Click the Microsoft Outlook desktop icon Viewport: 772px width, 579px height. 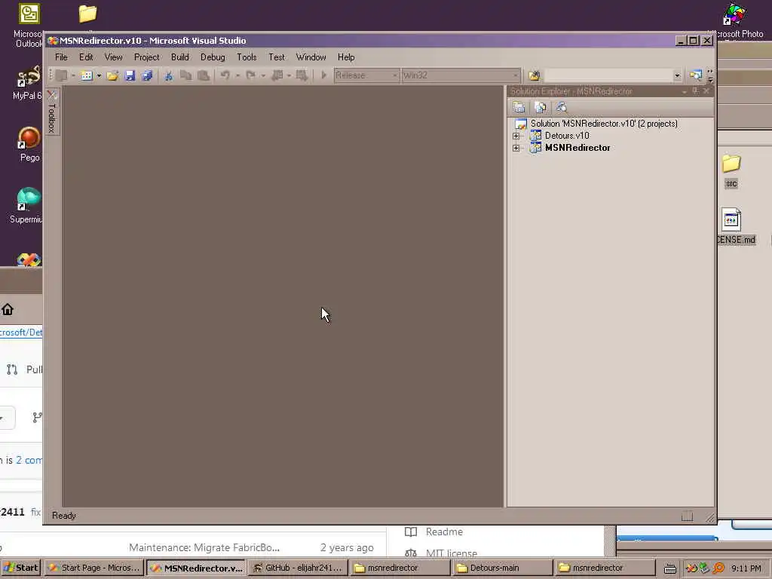[x=28, y=25]
